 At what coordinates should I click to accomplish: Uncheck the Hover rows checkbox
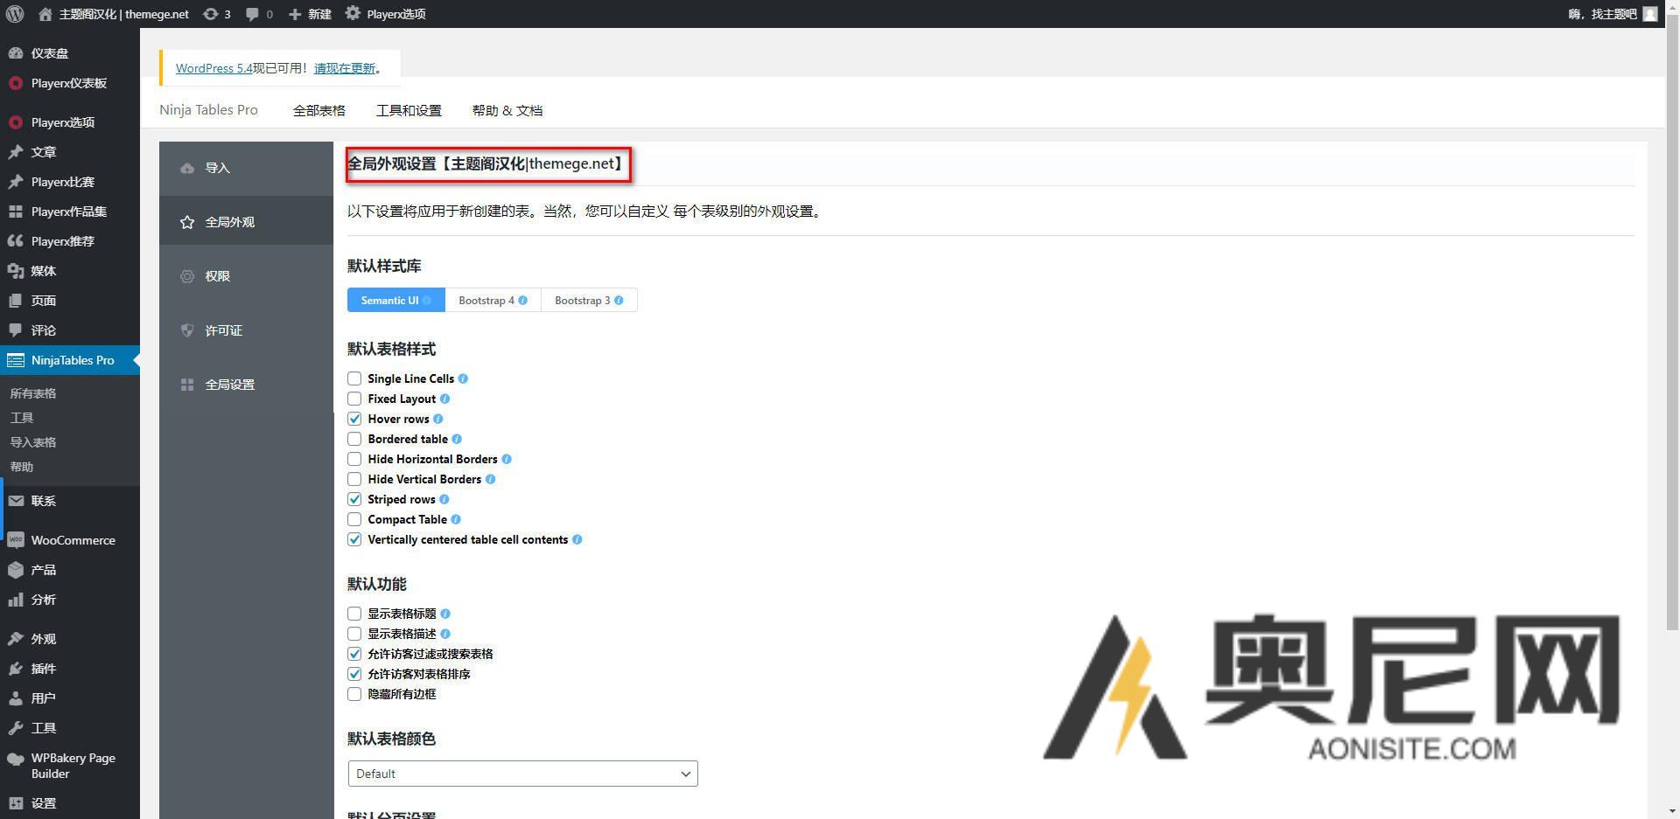354,419
